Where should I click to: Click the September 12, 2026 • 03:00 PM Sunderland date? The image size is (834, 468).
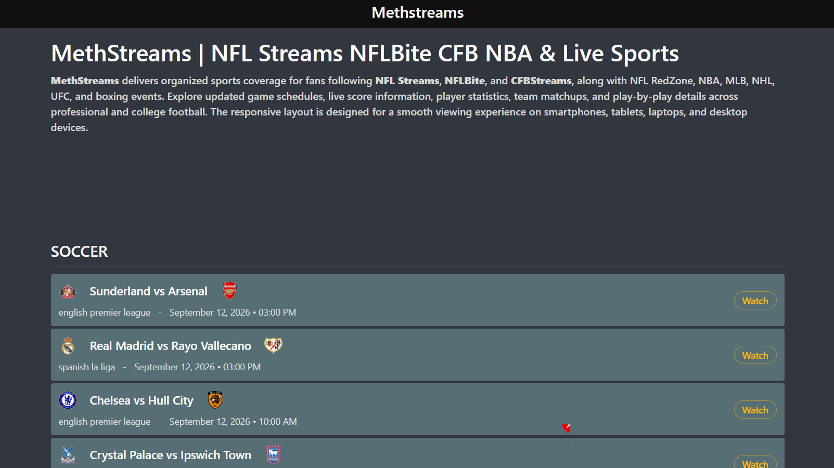point(233,313)
